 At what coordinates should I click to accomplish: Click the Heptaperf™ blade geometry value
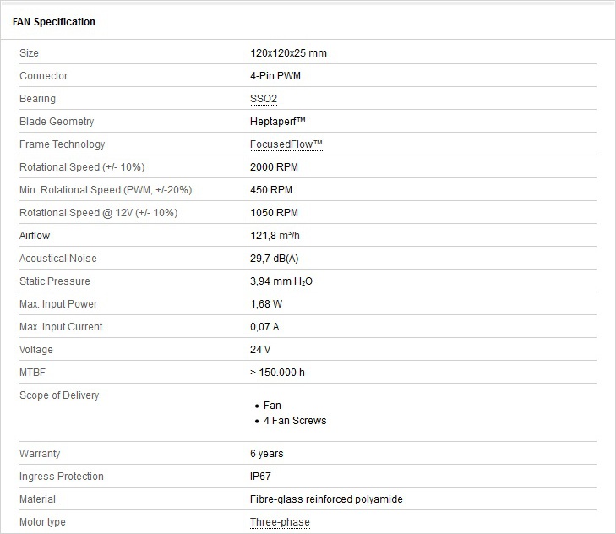coord(278,122)
